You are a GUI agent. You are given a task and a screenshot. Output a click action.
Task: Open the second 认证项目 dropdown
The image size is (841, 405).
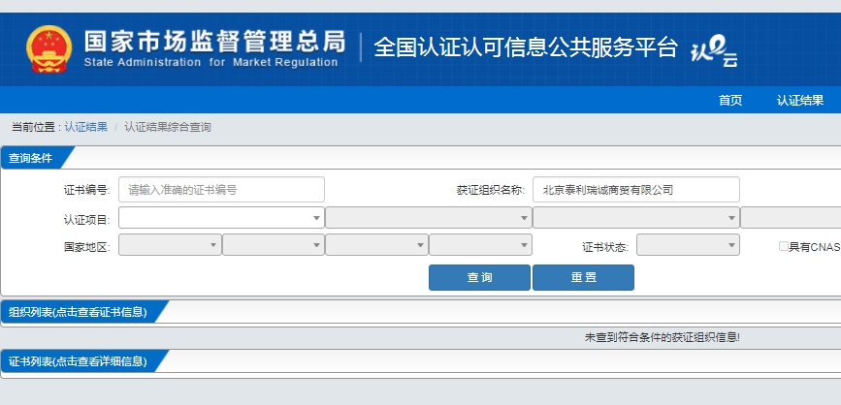pyautogui.click(x=429, y=217)
